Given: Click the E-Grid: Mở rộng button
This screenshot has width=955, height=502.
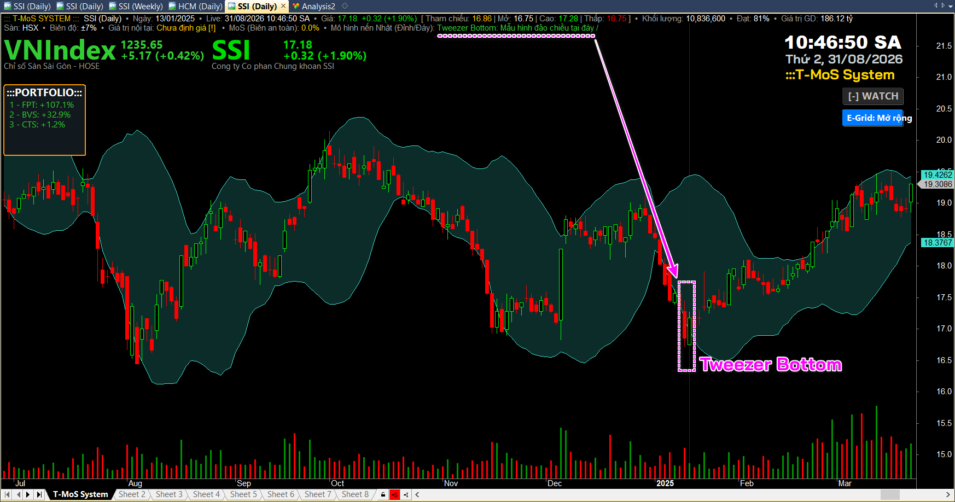Looking at the screenshot, I should pyautogui.click(x=873, y=118).
